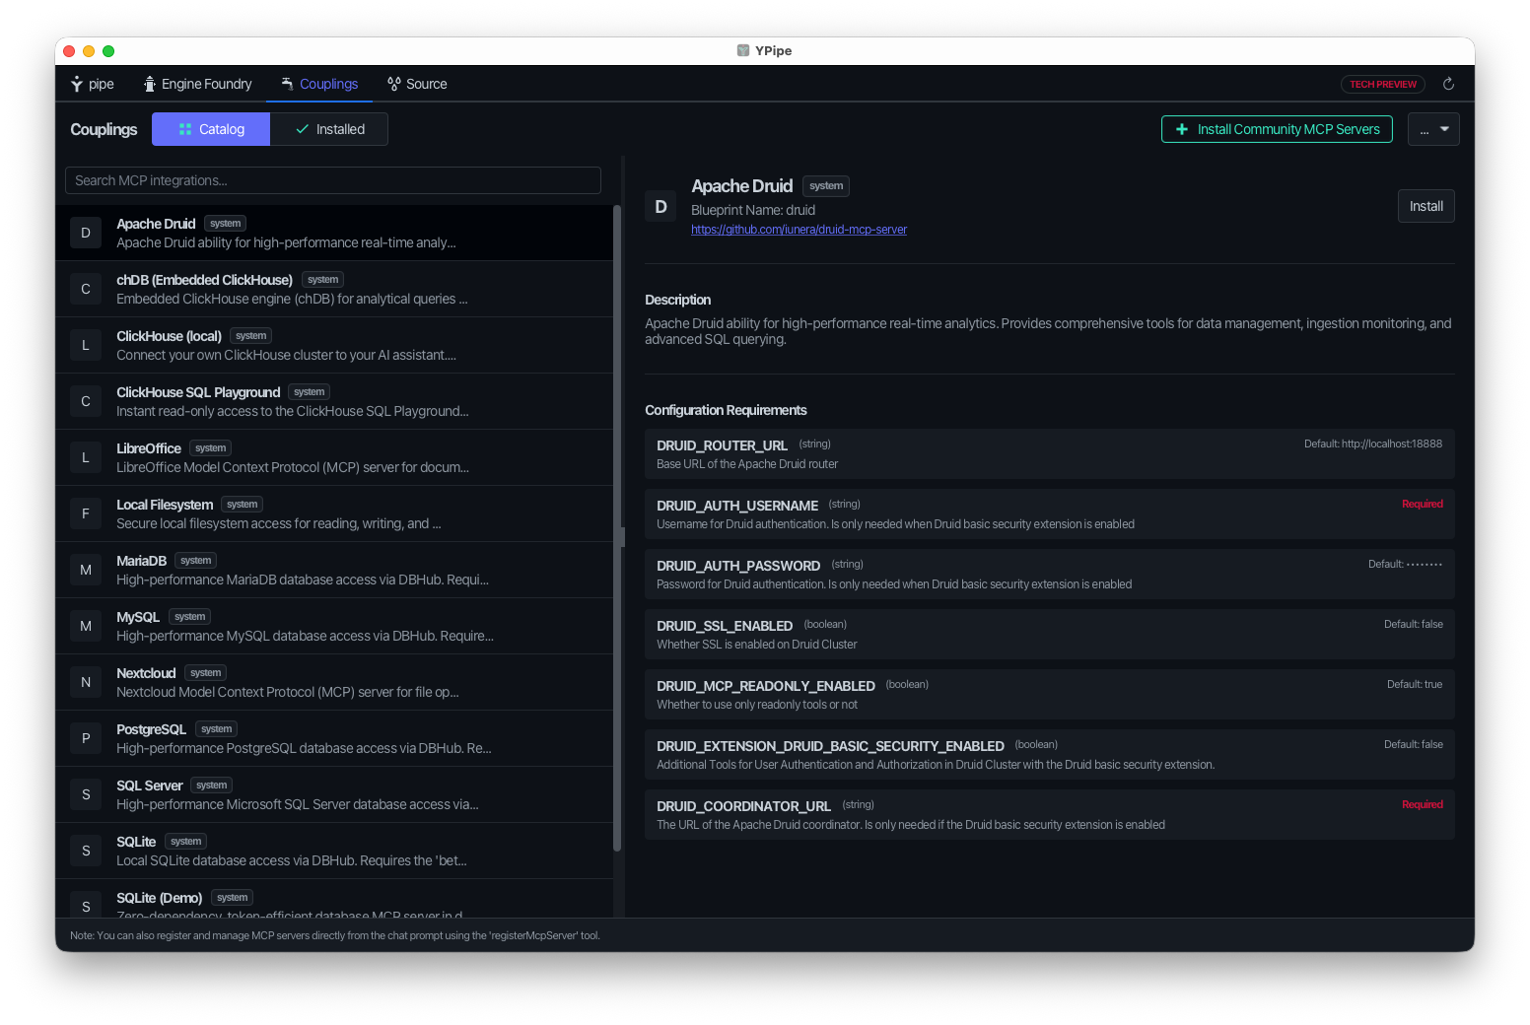This screenshot has height=1025, width=1530.
Task: Click the C icon of ClickHouse SQL Playground
Action: pos(86,401)
